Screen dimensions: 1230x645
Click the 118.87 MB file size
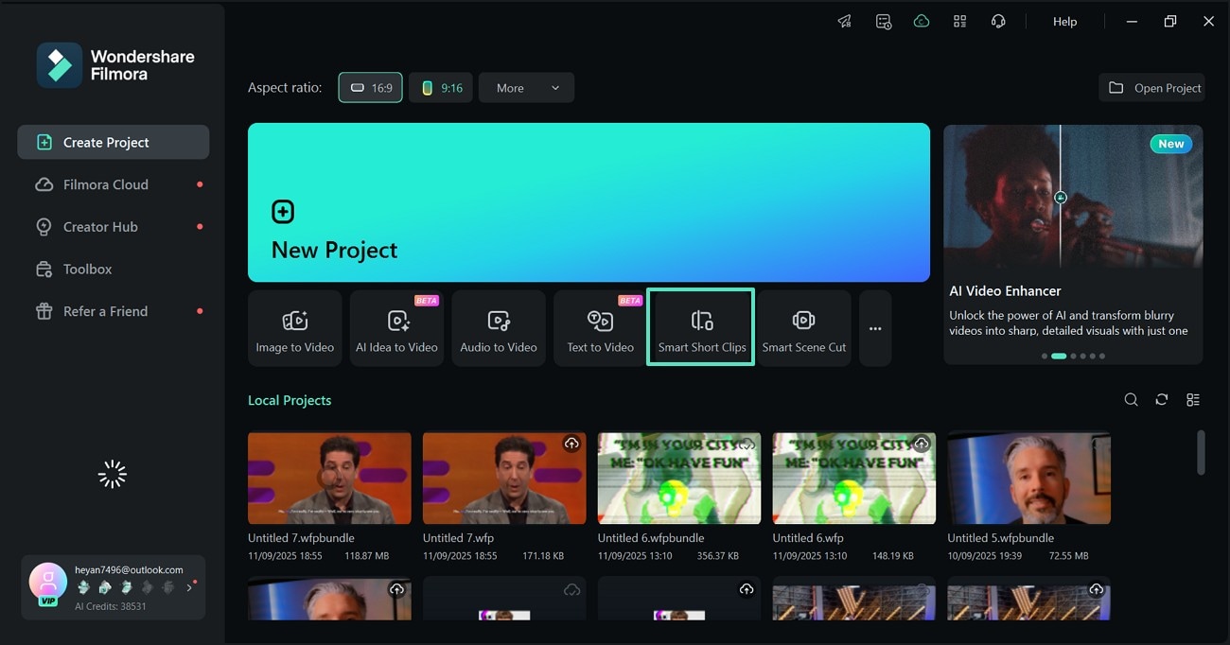pyautogui.click(x=367, y=556)
